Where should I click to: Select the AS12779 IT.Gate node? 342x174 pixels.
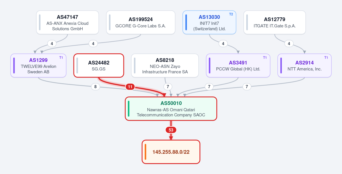274,23
